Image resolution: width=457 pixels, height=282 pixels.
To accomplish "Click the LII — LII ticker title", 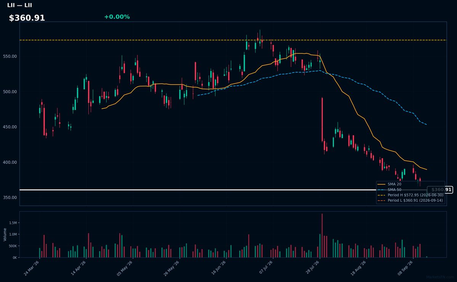I will [x=20, y=5].
